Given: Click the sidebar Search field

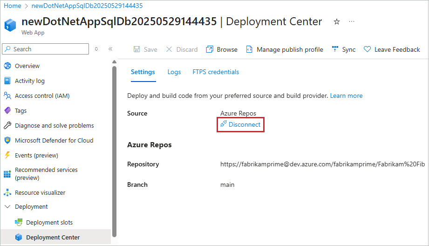Looking at the screenshot, I should [x=46, y=49].
